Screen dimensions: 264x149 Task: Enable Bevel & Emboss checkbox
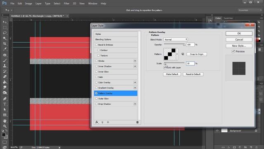coord(96,45)
